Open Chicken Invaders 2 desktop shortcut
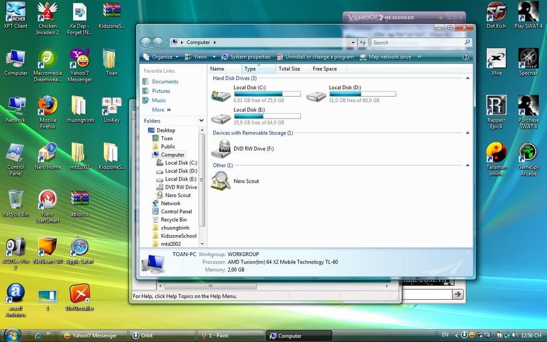The image size is (547, 342). (48, 19)
